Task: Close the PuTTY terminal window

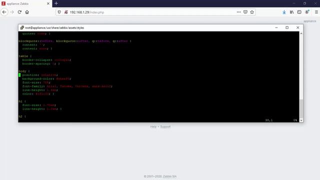Action: [x=298, y=27]
